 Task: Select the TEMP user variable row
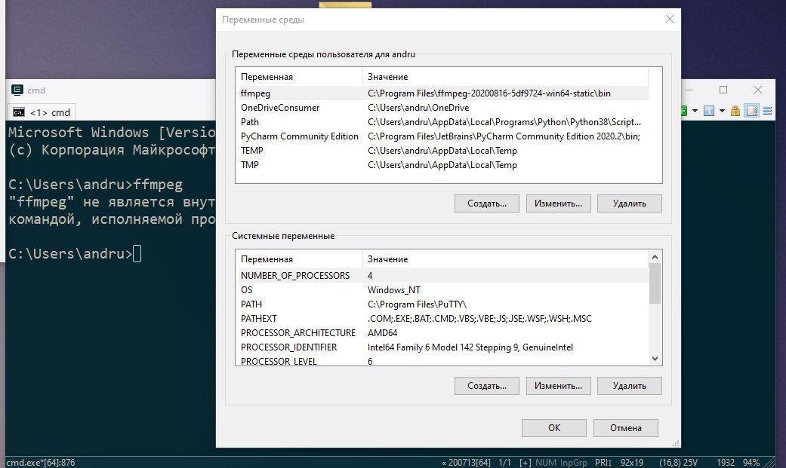[442, 151]
